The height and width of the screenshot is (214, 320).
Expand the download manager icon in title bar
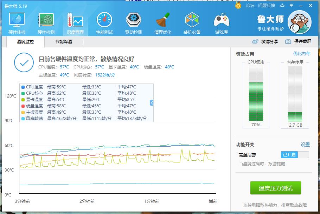(281, 5)
